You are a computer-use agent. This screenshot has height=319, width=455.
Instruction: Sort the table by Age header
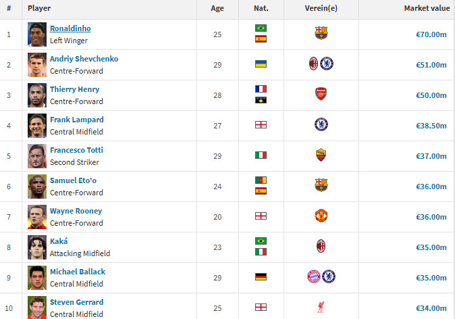(x=217, y=8)
